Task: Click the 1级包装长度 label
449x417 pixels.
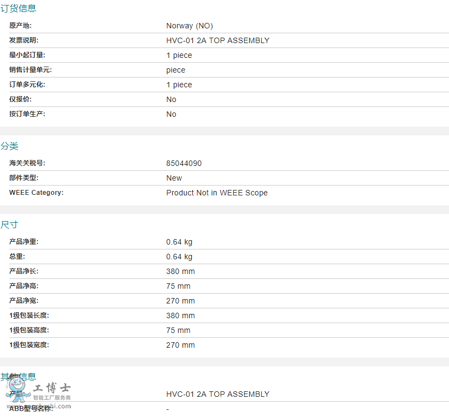Action: (x=29, y=315)
